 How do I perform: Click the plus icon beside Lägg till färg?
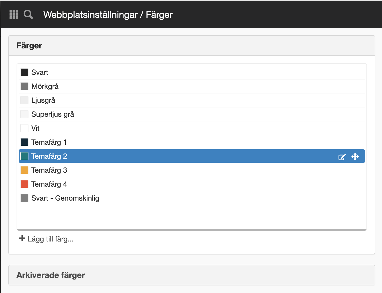tap(22, 238)
